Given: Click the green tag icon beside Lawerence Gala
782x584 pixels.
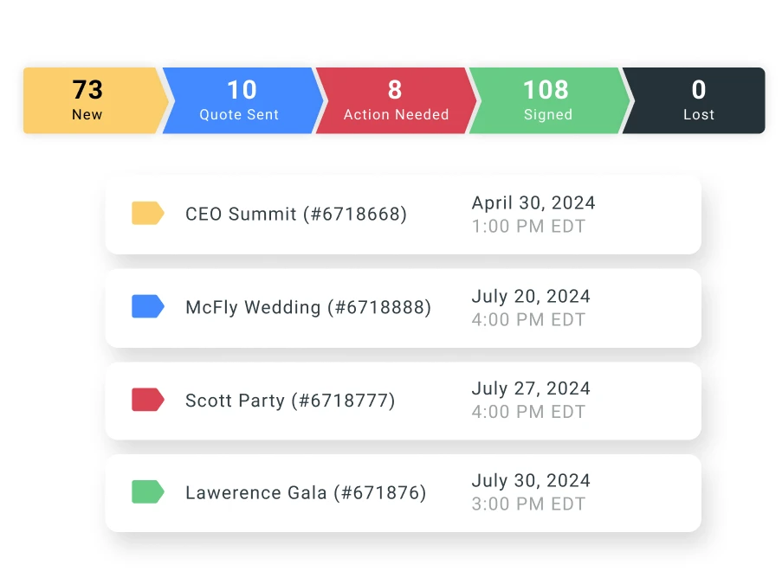Looking at the screenshot, I should (x=147, y=491).
